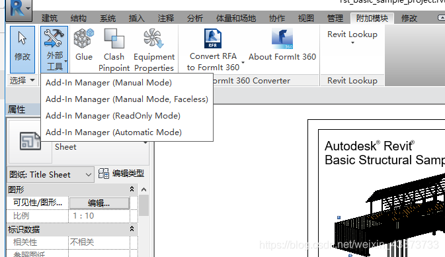The width and height of the screenshot is (445, 257).
Task: Switch to the 系统 ribbon tab
Action: pos(108,19)
